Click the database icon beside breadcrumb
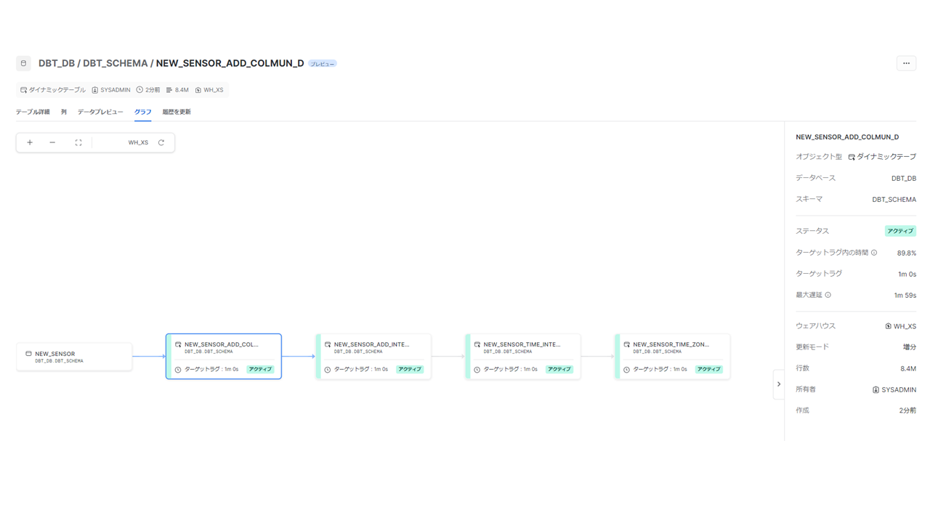Image resolution: width=930 pixels, height=523 pixels. pos(23,63)
